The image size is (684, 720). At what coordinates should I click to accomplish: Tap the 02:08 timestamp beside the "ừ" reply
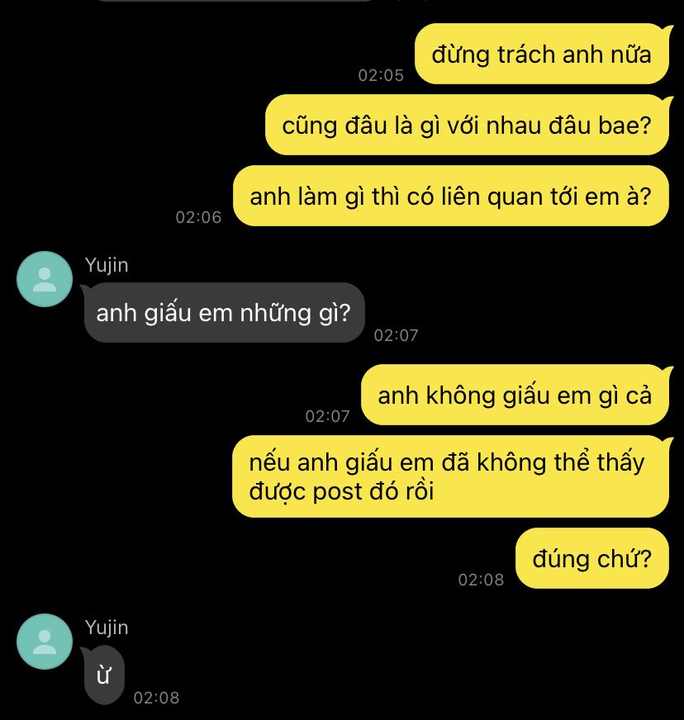point(156,698)
